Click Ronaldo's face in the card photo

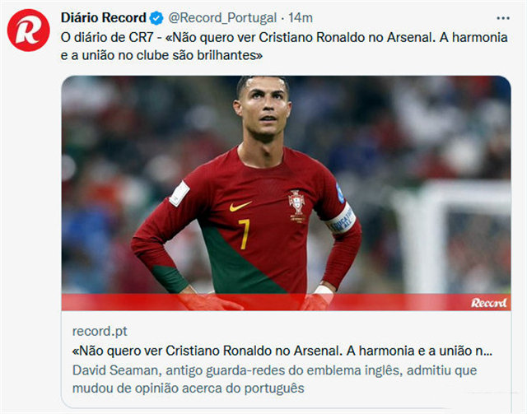[263, 109]
